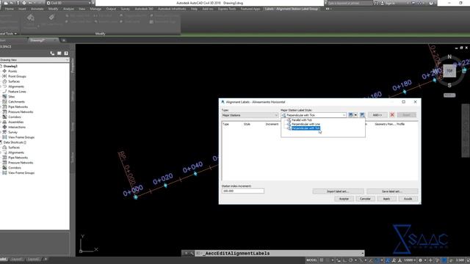This screenshot has width=470, height=264.
Task: Select View Frame Groups under Drawing3
Action: [x=21, y=137]
